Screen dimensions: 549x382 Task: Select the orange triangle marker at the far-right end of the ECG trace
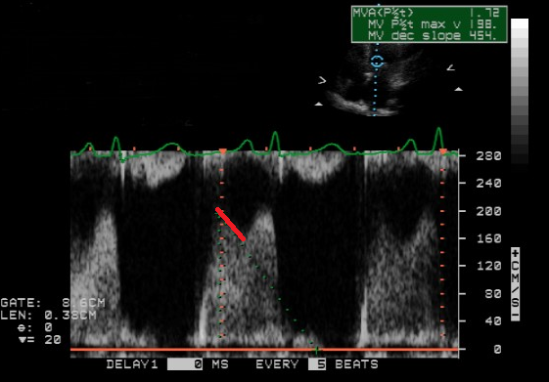(443, 151)
